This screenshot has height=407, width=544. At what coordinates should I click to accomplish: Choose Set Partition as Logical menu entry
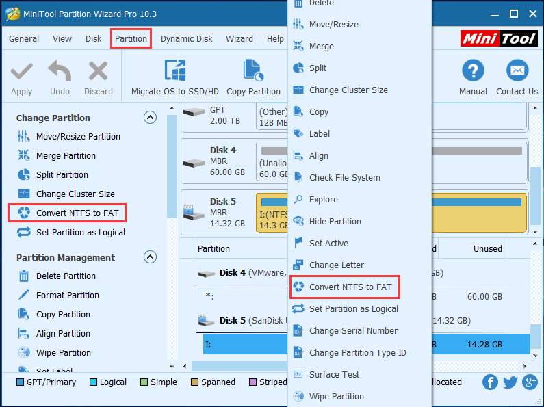pyautogui.click(x=360, y=309)
